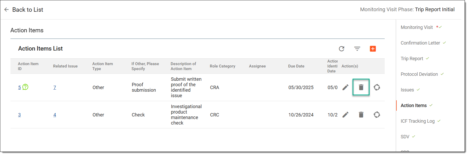
Task: Open the Confirmation Letter section
Action: 420,43
